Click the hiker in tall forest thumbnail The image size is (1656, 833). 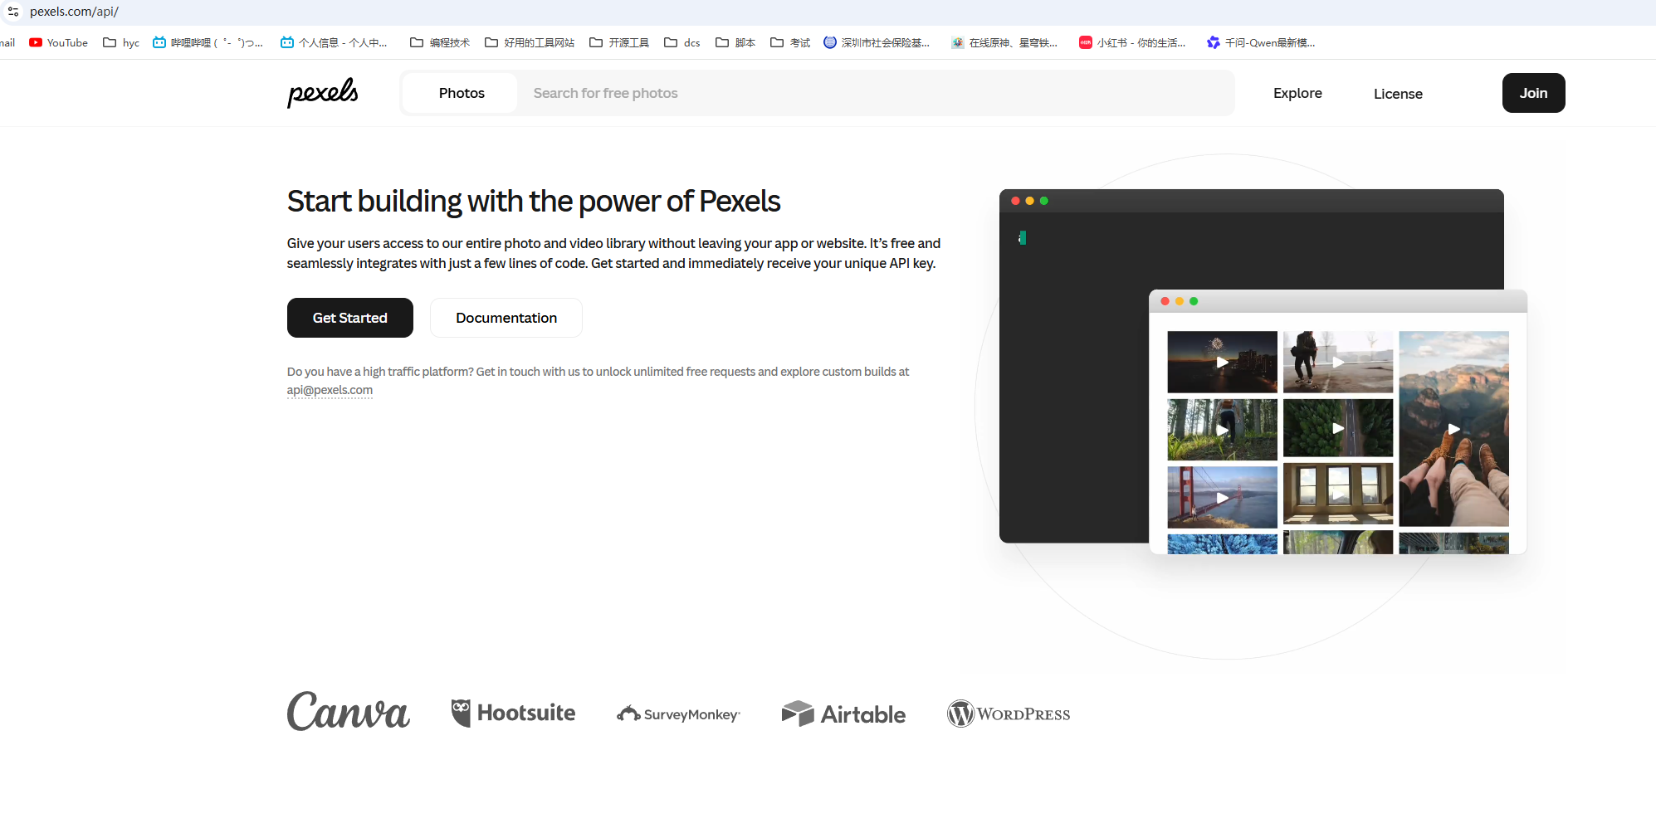click(x=1222, y=430)
